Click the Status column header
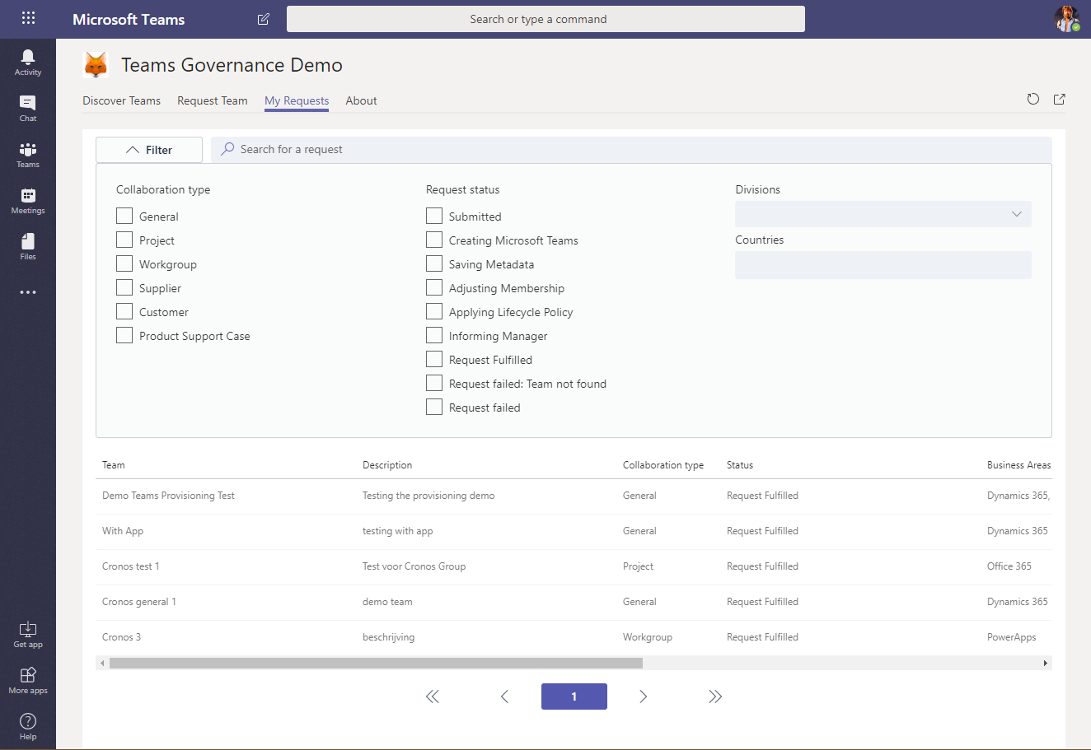 [x=740, y=465]
